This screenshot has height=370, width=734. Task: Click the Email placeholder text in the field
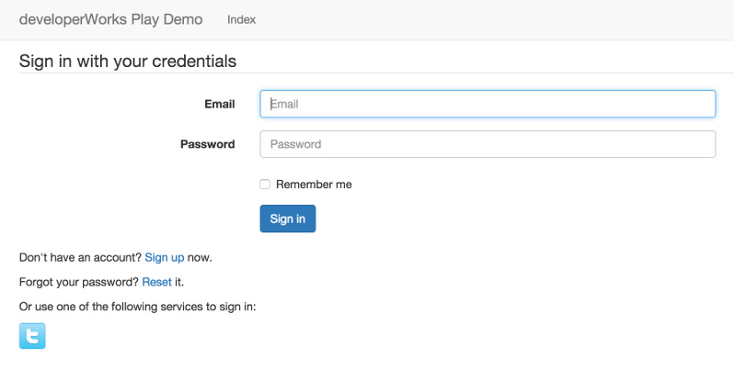[284, 105]
